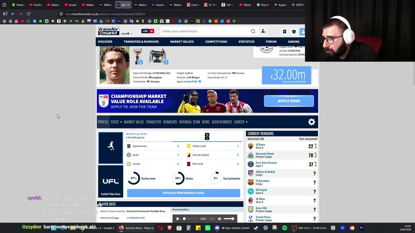
Task: Switch to the PROFILE tab
Action: 103,122
